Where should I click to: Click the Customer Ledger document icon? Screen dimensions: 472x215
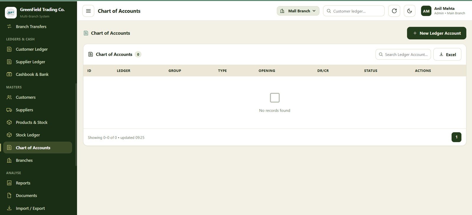click(x=9, y=49)
